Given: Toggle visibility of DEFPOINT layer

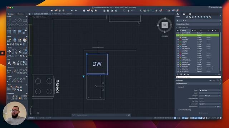Looking at the screenshot, I should 178,67.
